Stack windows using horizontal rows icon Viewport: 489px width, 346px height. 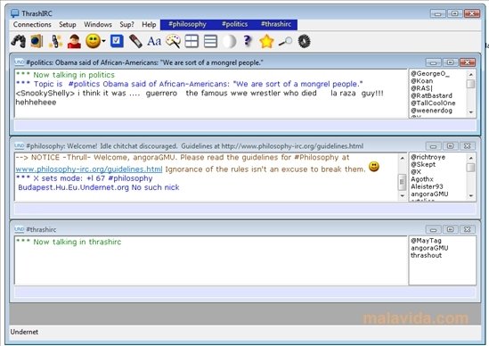point(210,41)
